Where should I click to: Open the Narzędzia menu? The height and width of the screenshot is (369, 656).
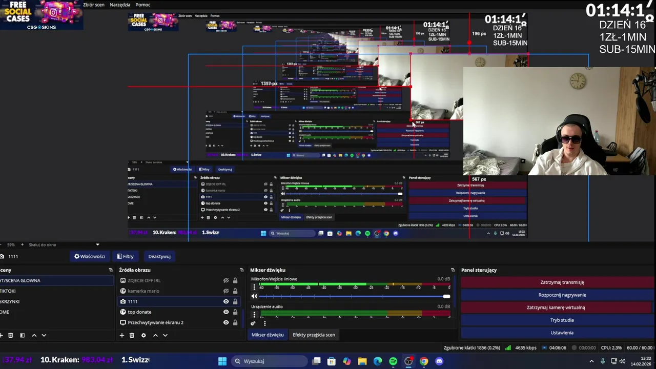(x=120, y=5)
